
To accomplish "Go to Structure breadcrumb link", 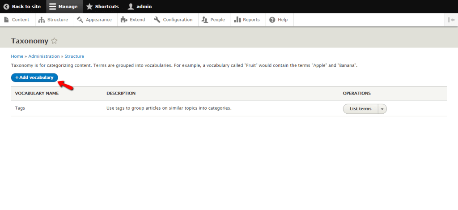I will pos(74,56).
